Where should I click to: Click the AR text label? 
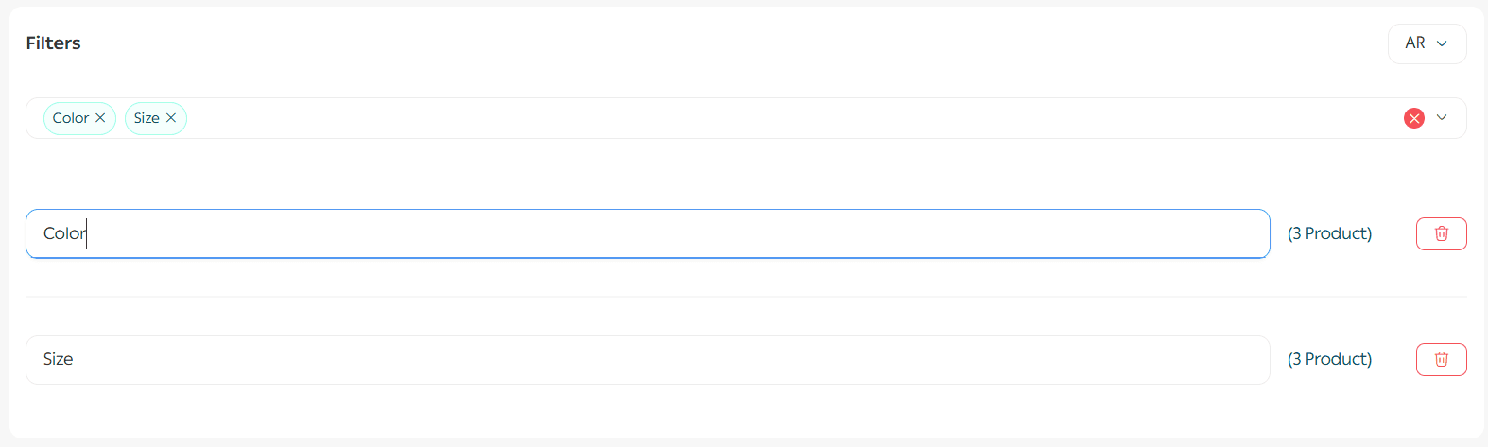tap(1414, 43)
